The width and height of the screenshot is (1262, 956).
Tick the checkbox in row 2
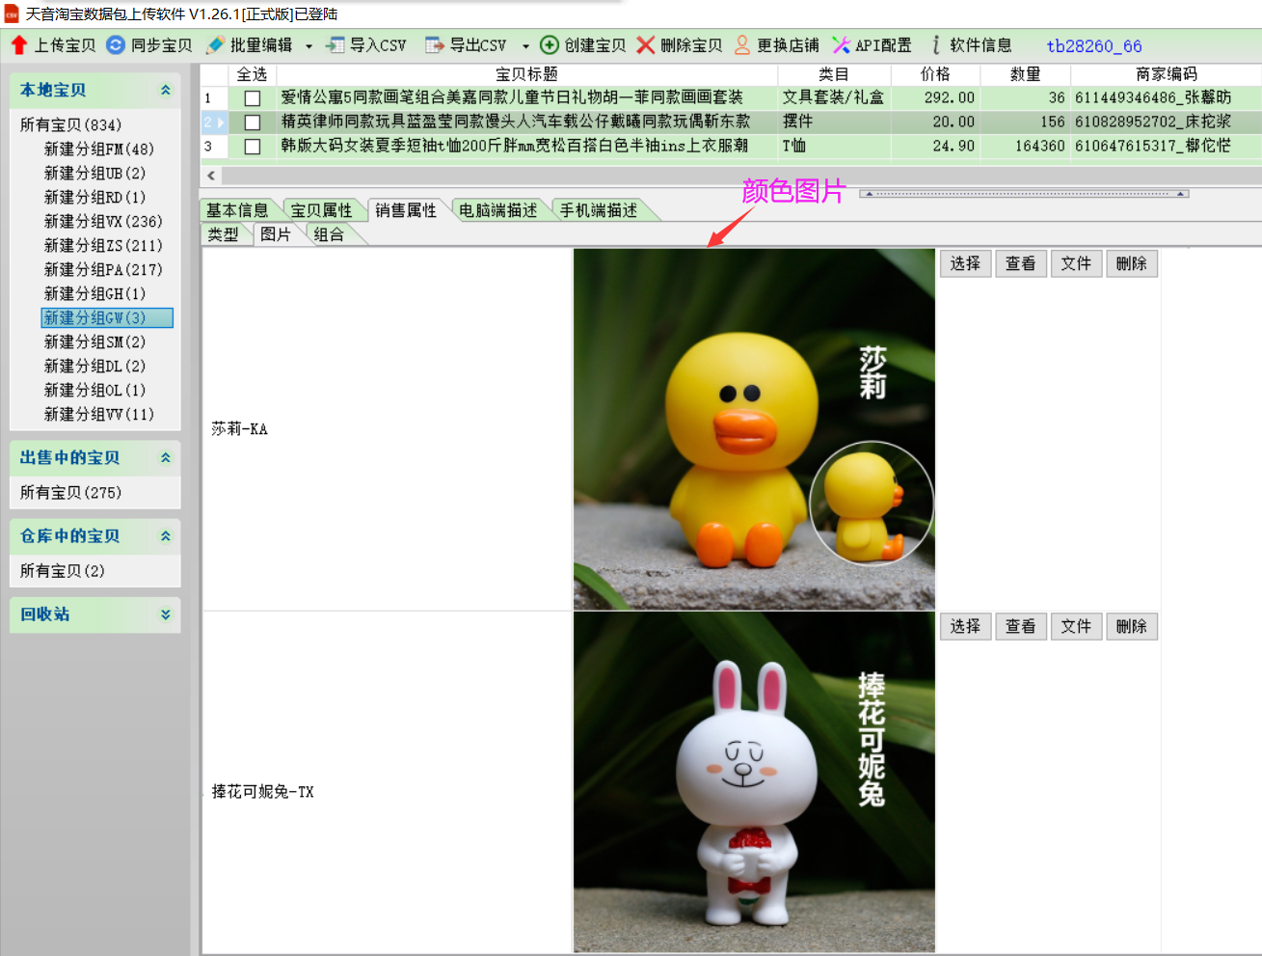[x=253, y=123]
